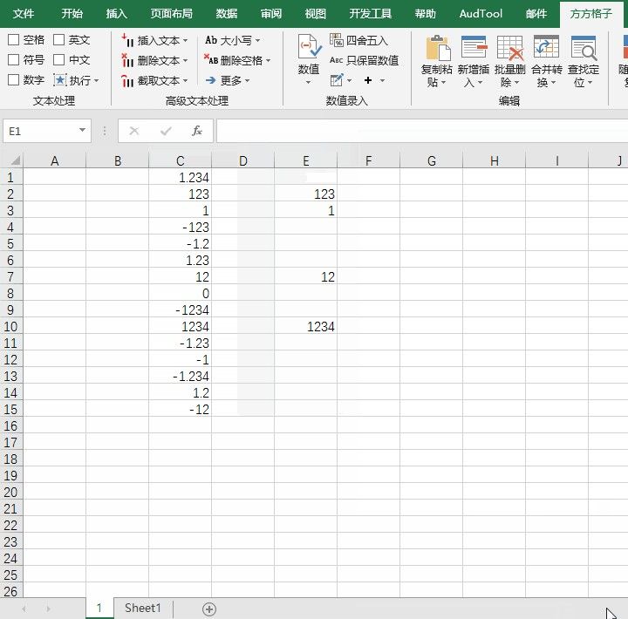Add a new sheet with plus icon
This screenshot has width=628, height=619.
(209, 609)
